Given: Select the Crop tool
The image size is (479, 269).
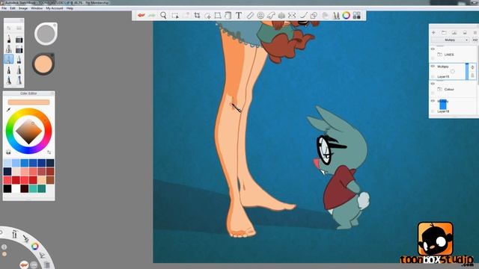Looking at the screenshot, I should (x=197, y=15).
